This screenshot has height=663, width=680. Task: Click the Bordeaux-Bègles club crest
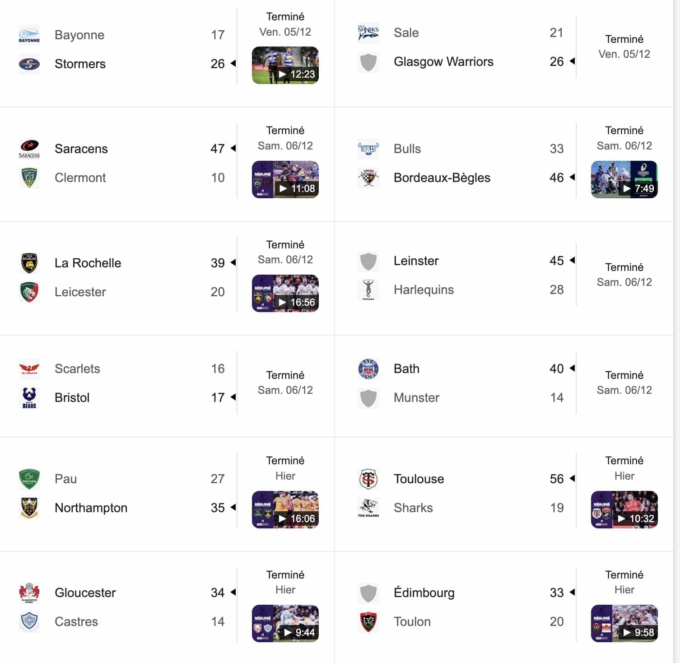click(368, 178)
